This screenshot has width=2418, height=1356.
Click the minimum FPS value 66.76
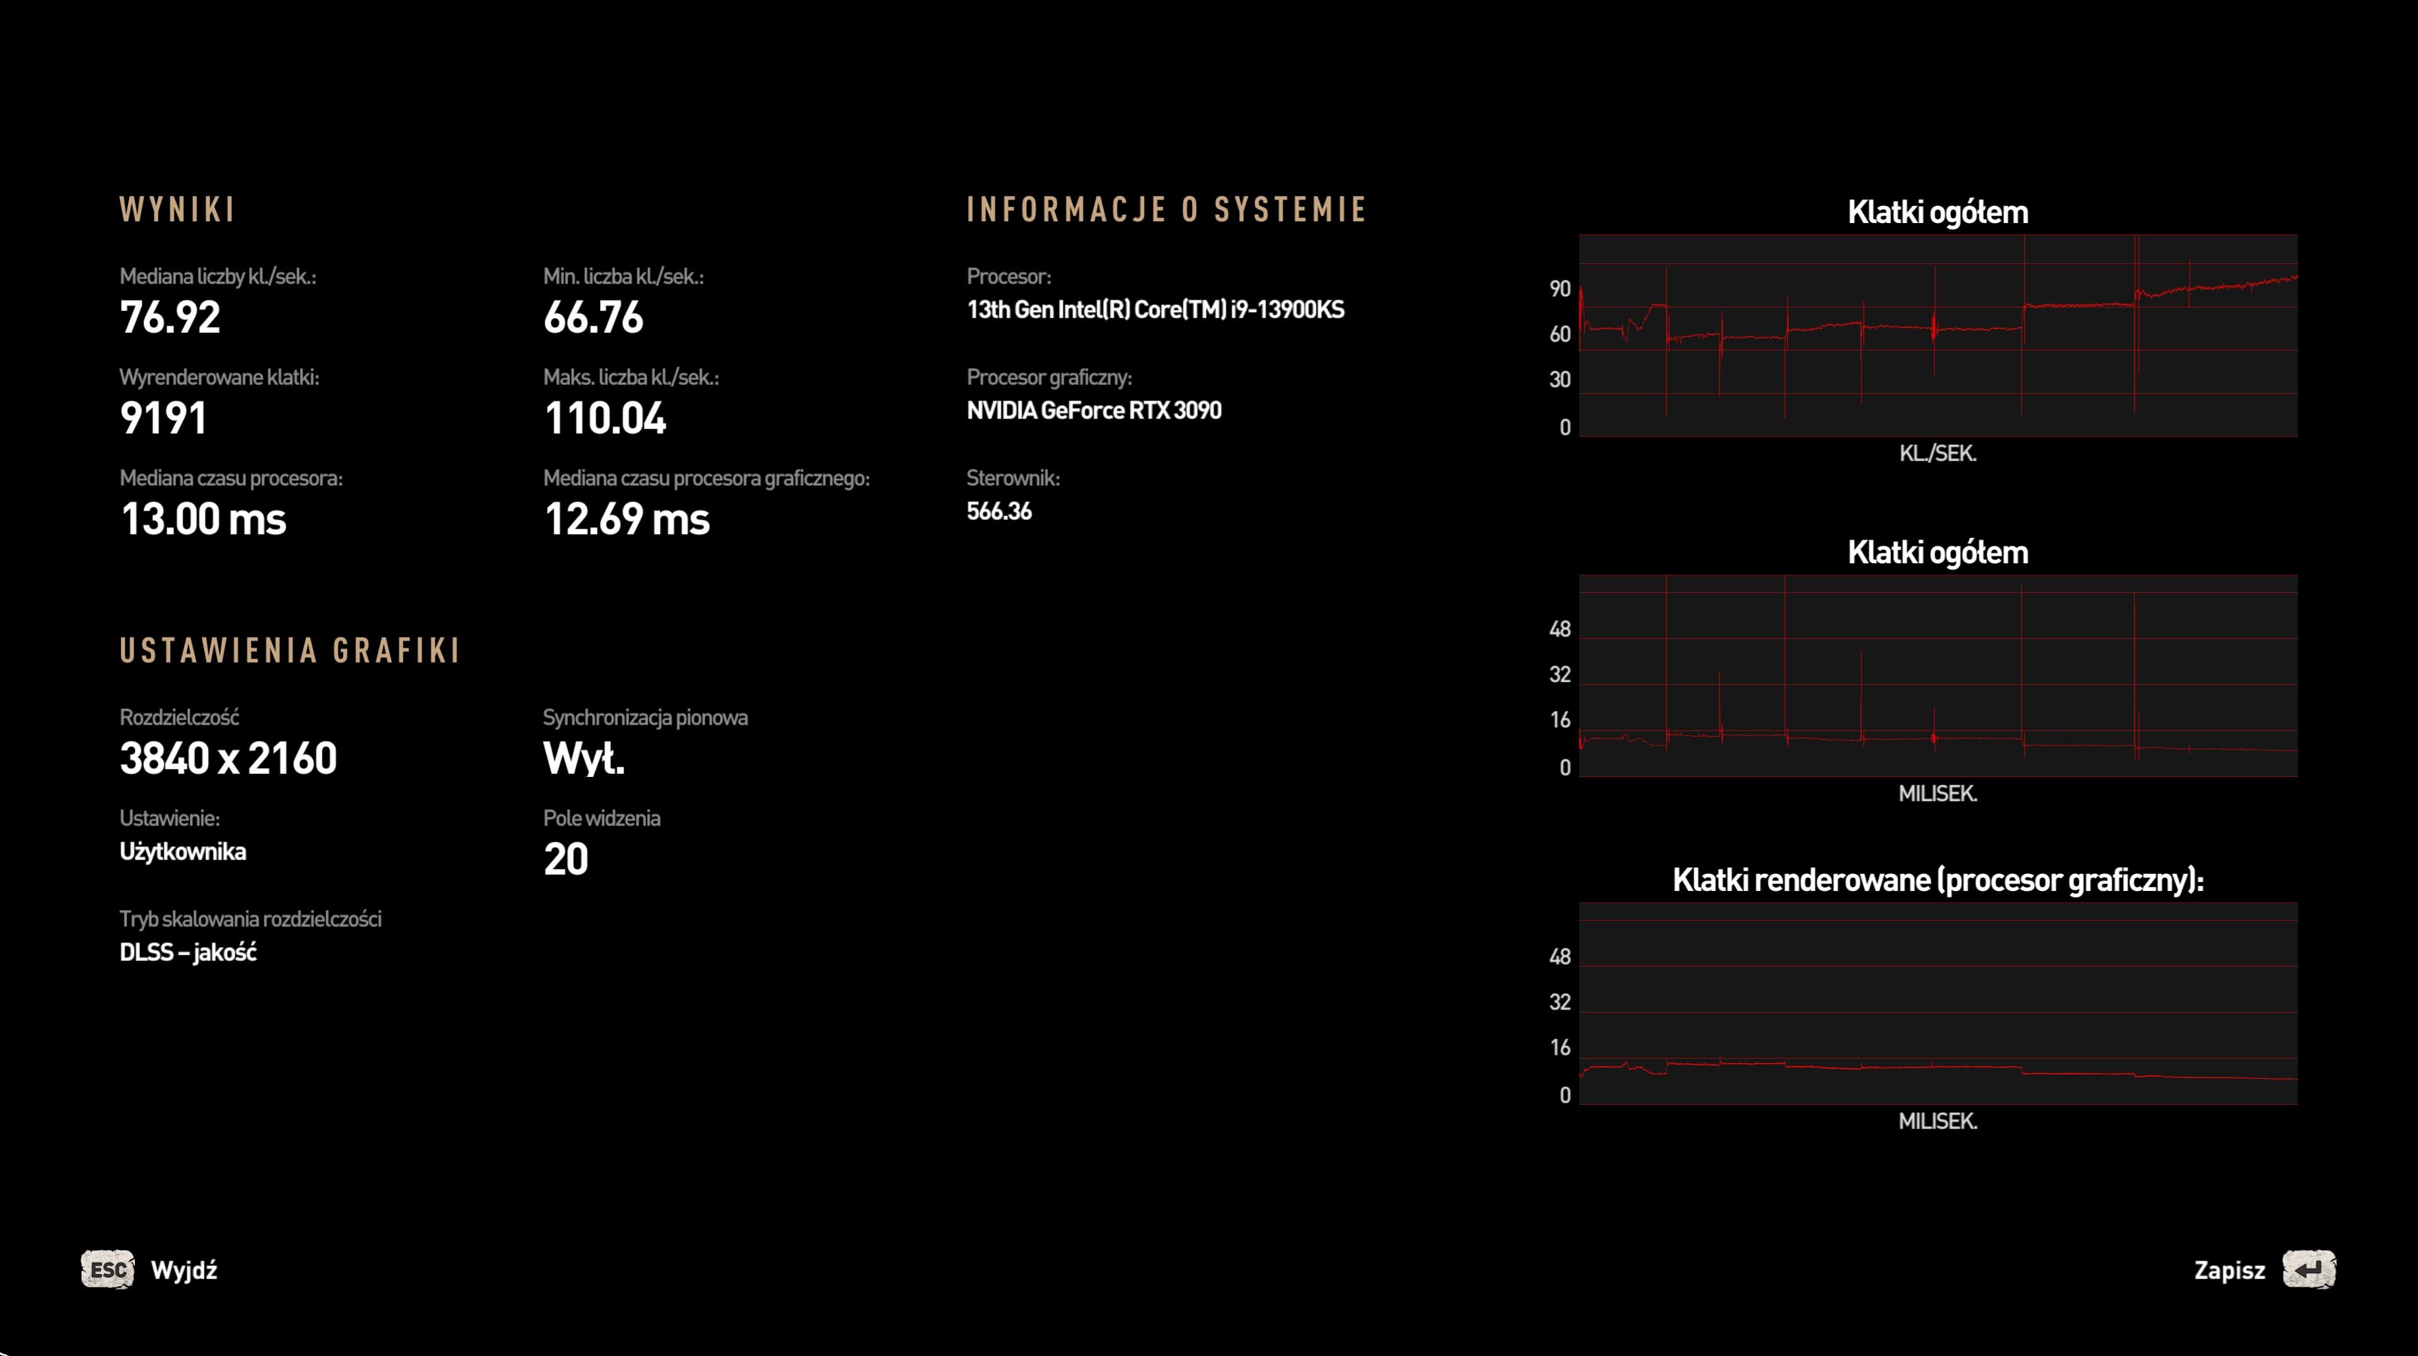[593, 317]
